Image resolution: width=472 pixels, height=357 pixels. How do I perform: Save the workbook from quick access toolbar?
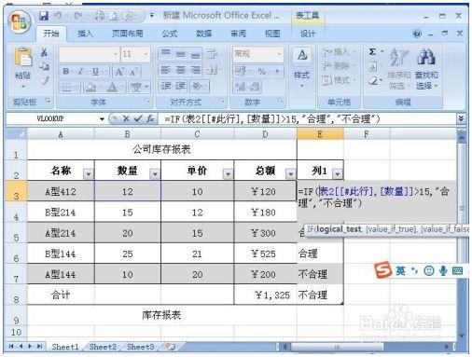44,16
